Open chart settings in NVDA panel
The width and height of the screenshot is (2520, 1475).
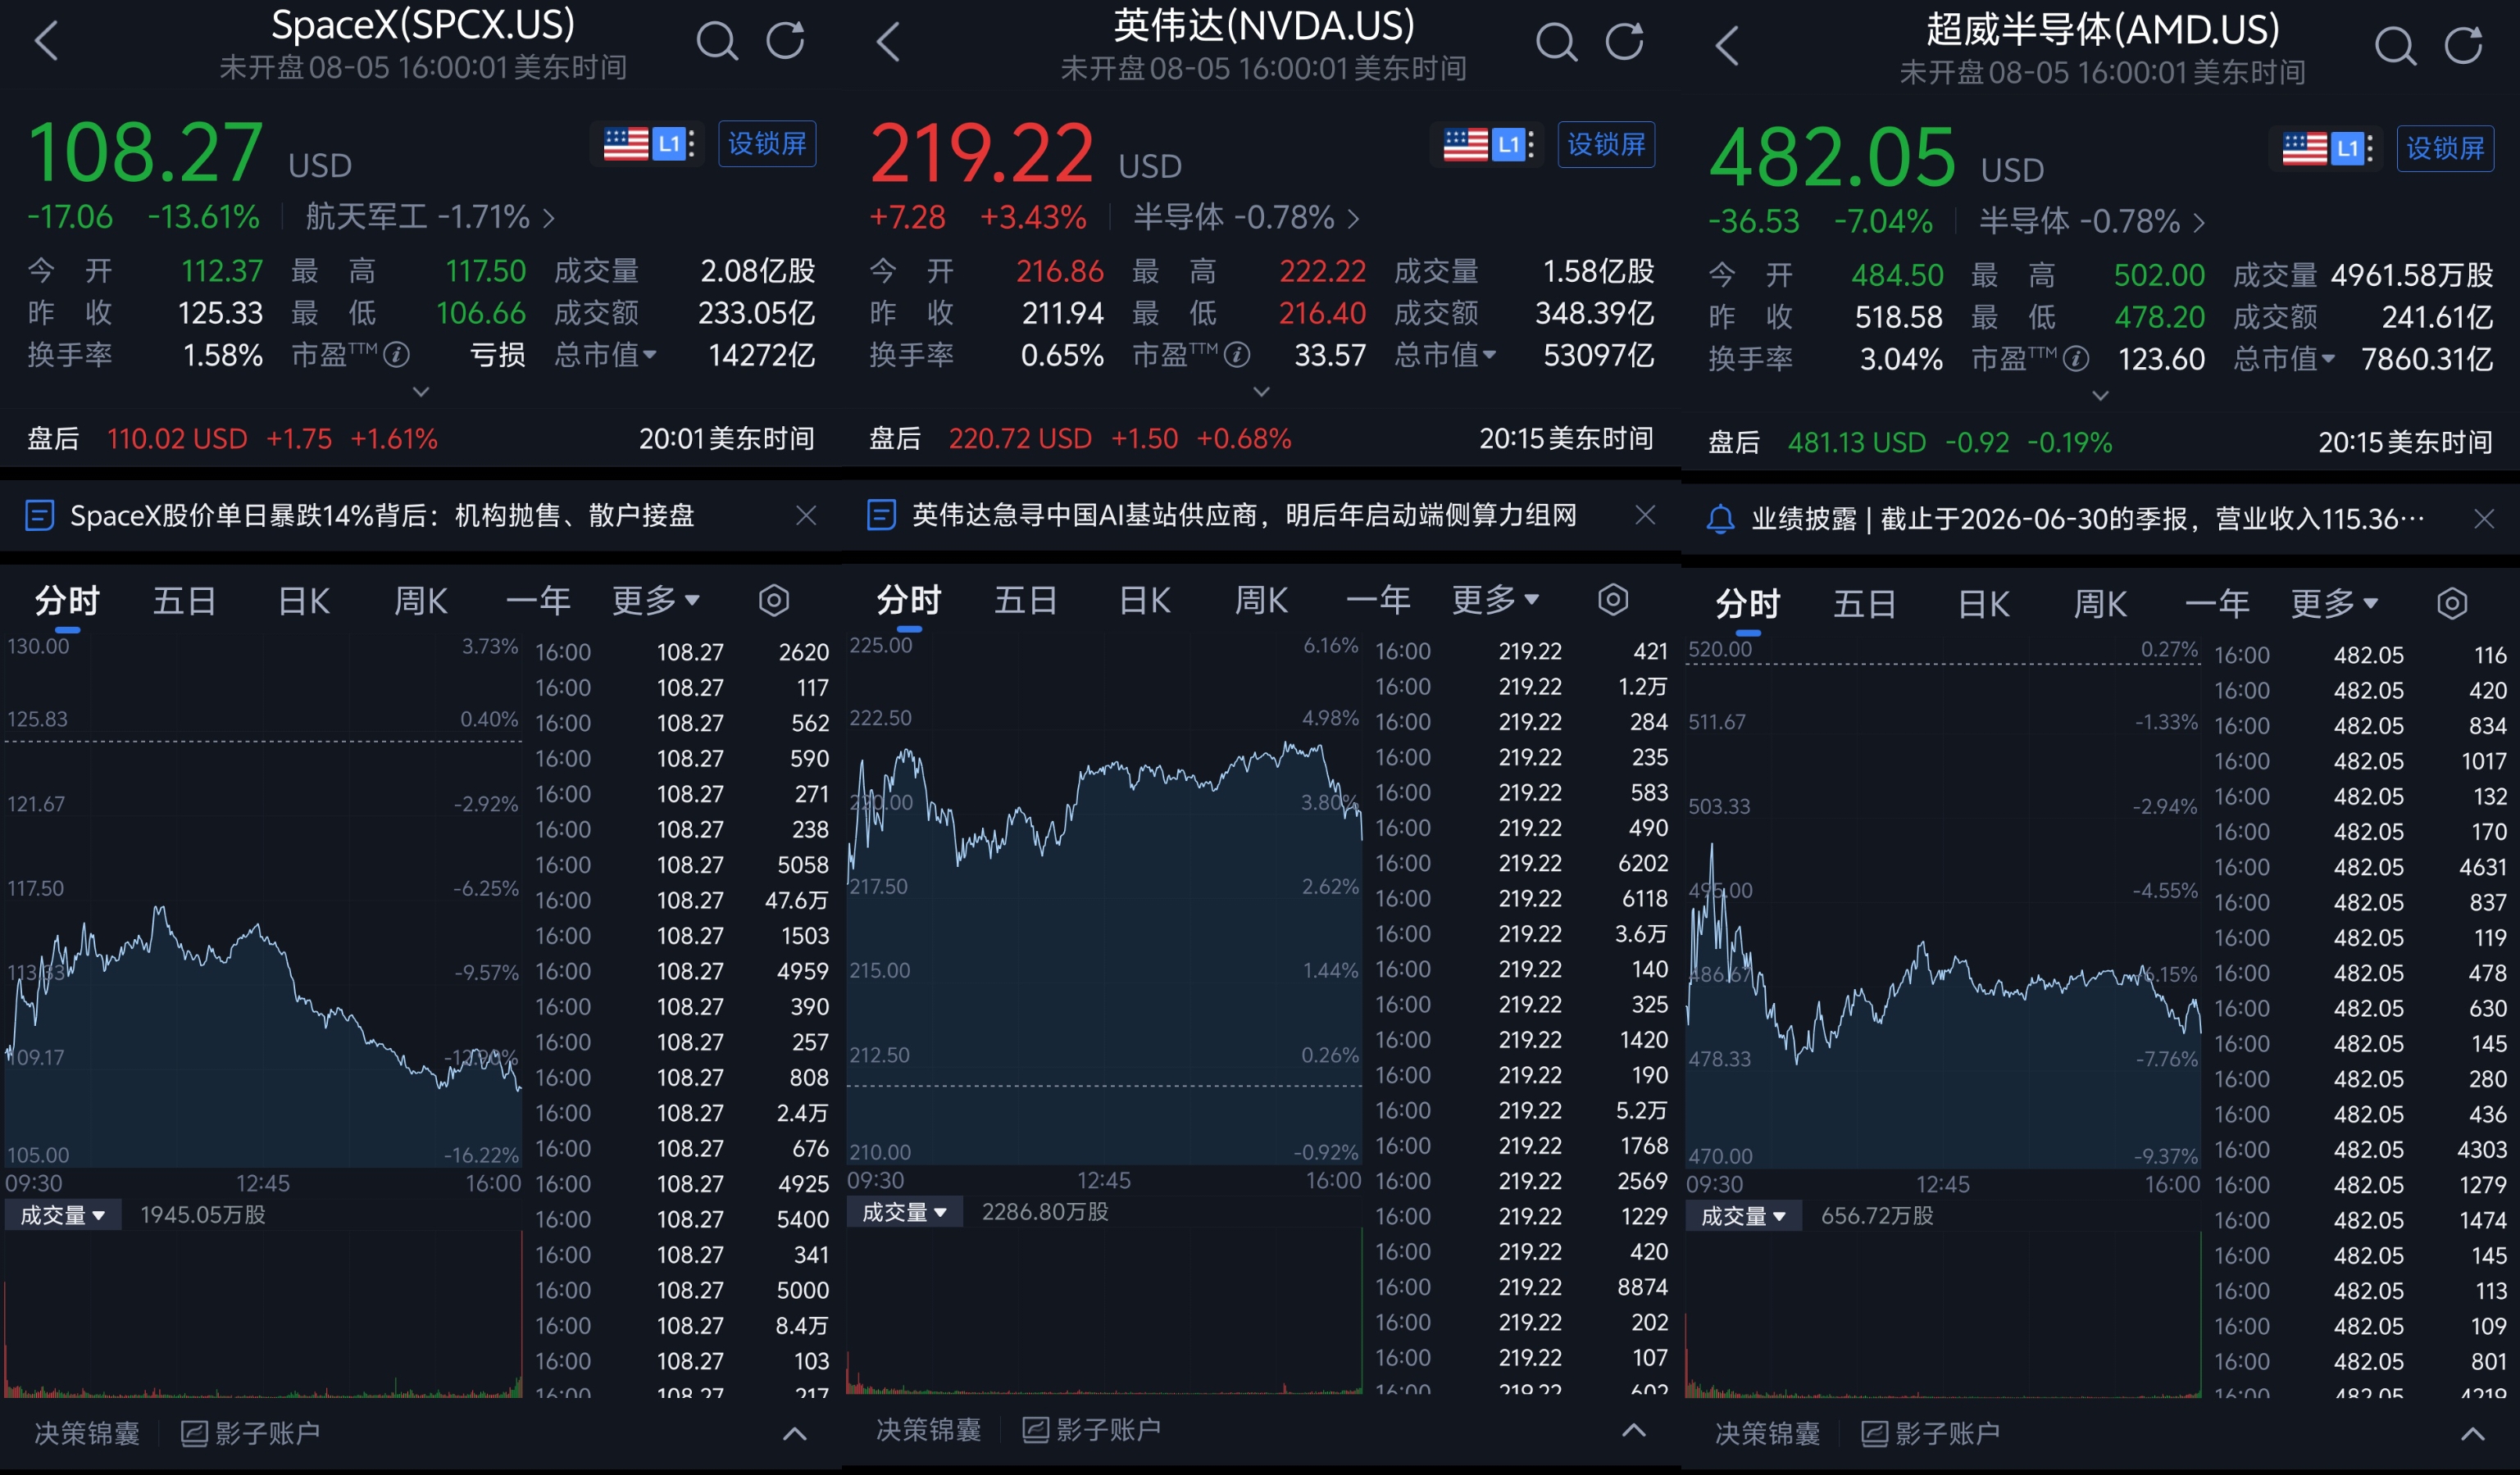(x=1613, y=600)
